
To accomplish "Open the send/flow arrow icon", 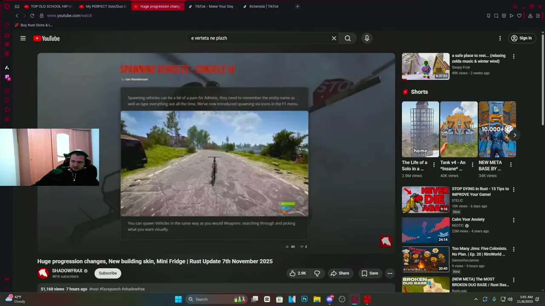I will pyautogui.click(x=511, y=16).
